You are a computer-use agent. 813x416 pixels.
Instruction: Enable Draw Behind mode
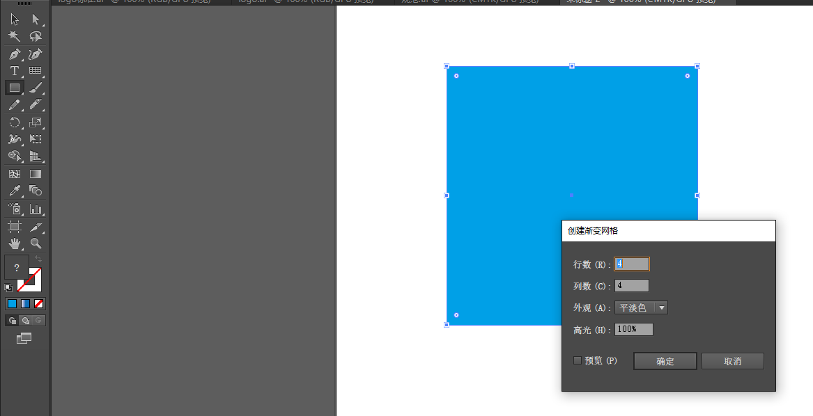click(25, 321)
